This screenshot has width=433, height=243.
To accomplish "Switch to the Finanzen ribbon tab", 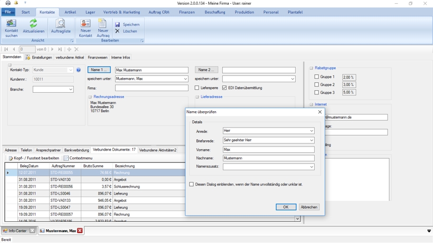I will coord(187,12).
